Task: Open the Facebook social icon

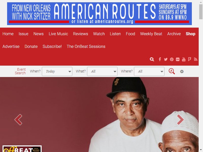Action: pos(160,59)
